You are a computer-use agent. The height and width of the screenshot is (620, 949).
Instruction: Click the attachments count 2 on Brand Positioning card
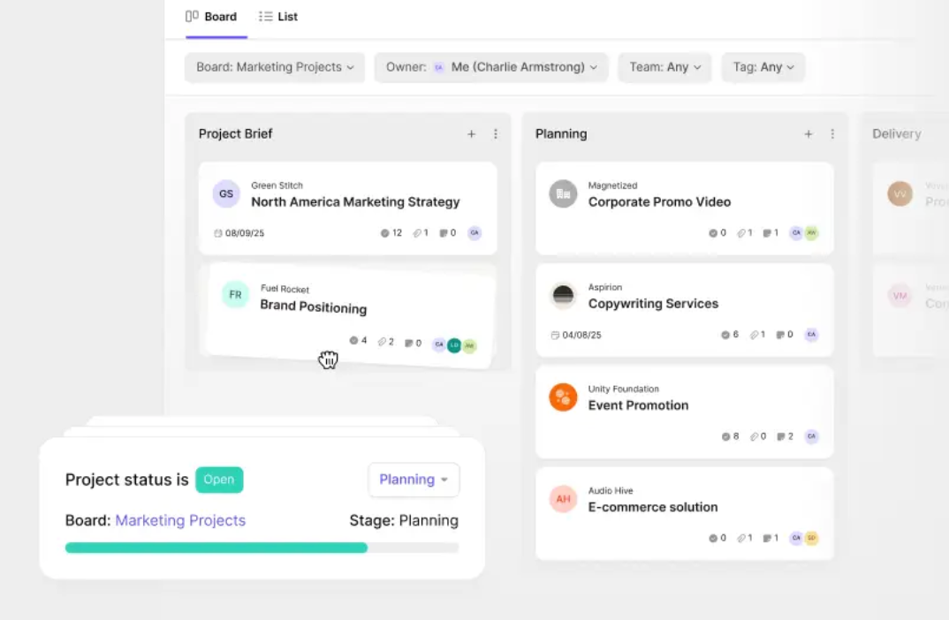pyautogui.click(x=386, y=342)
